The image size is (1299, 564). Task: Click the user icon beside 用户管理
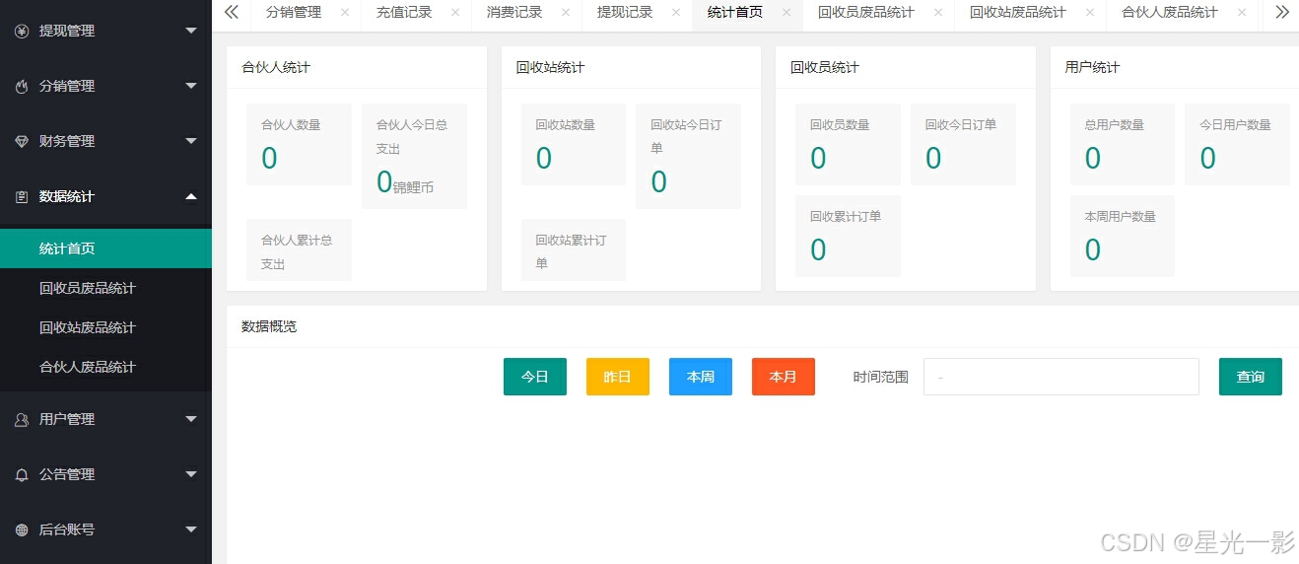22,419
